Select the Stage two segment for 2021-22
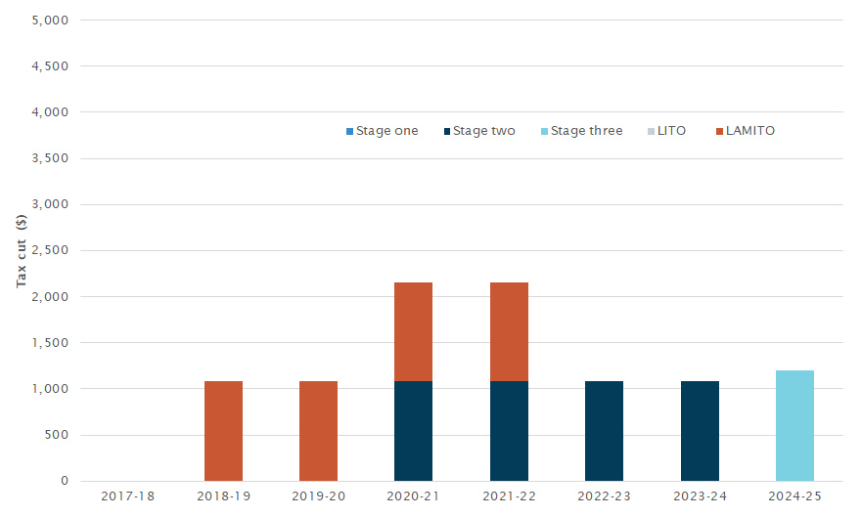The width and height of the screenshot is (862, 517). click(x=509, y=431)
